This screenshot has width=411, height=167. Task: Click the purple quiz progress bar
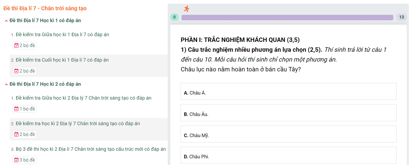(x=287, y=17)
